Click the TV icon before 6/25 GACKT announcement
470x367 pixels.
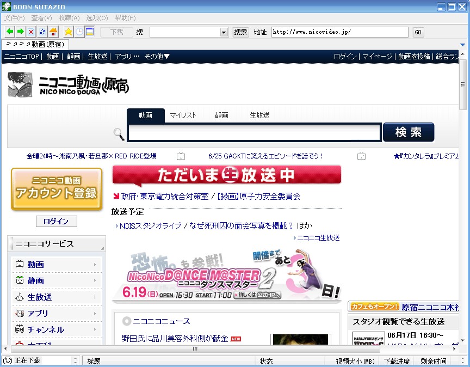(x=181, y=156)
